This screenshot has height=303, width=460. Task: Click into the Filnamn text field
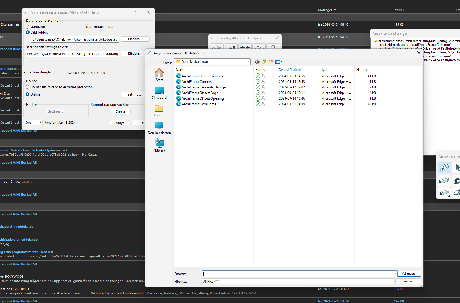point(298,274)
